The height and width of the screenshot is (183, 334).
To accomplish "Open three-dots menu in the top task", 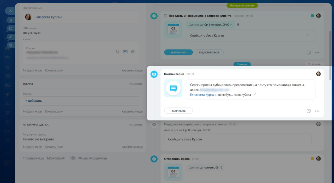I will click(317, 53).
